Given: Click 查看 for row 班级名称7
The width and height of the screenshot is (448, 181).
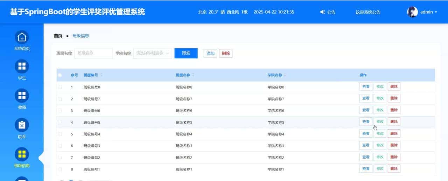Looking at the screenshot, I should pos(366,99).
